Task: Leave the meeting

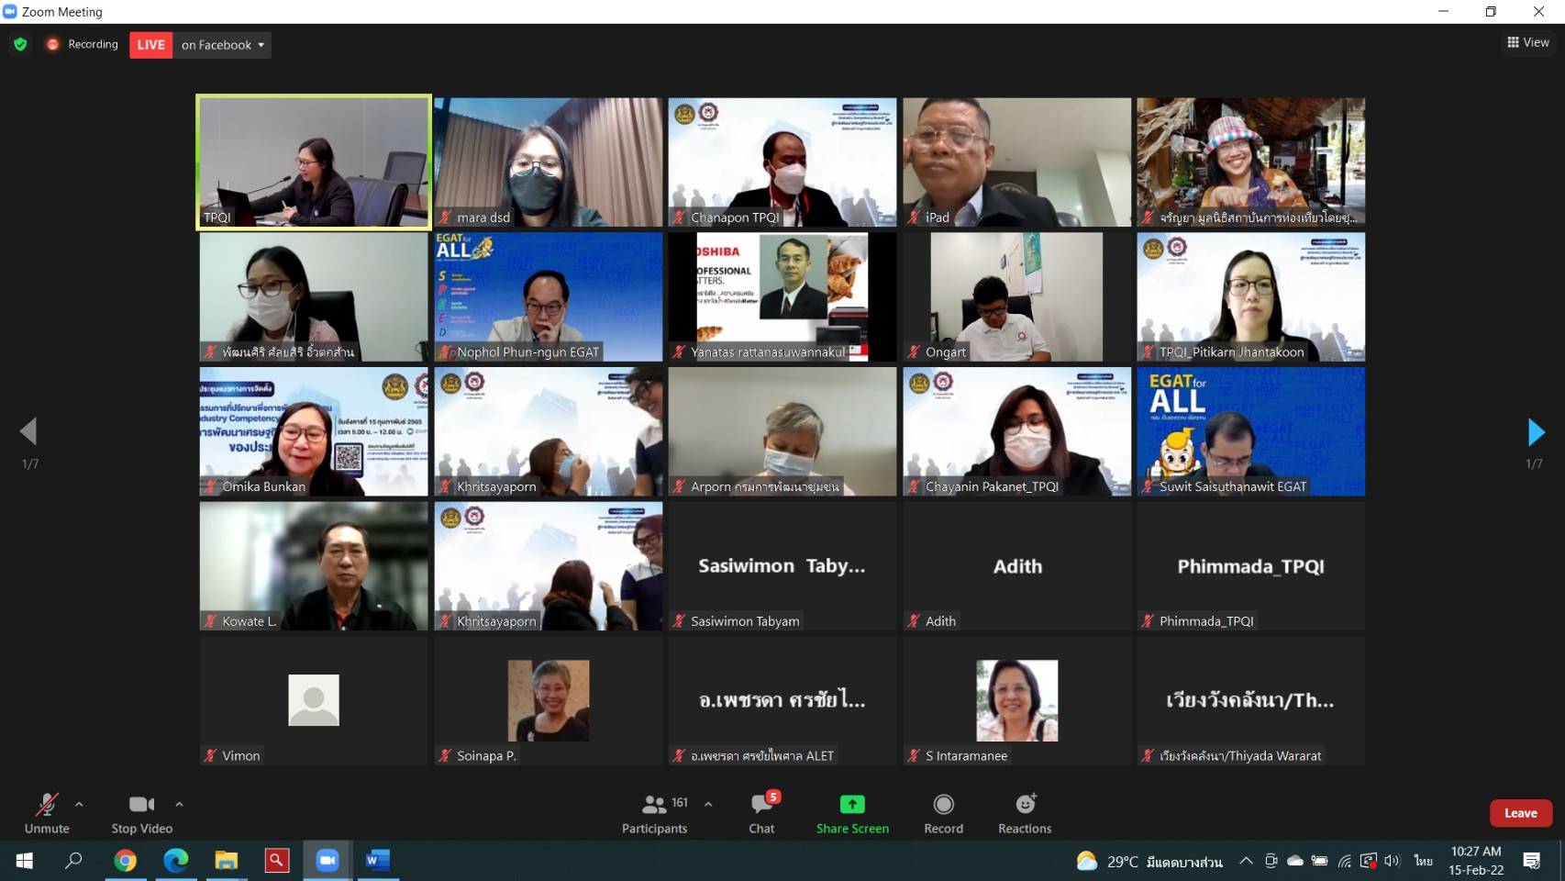Action: [x=1520, y=813]
